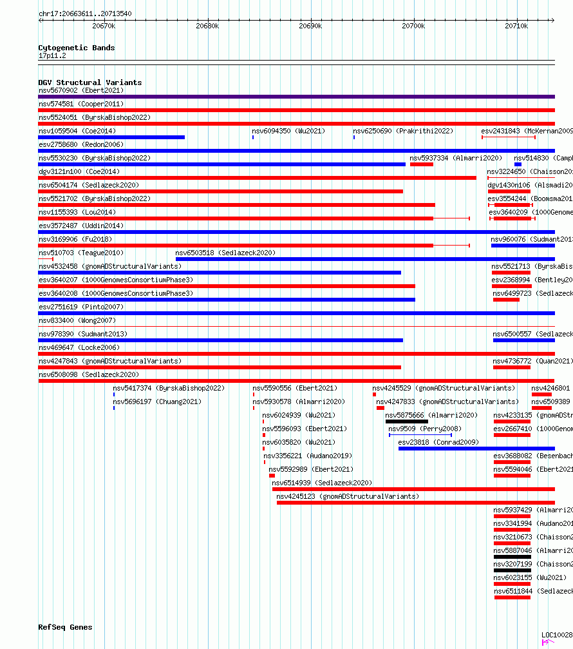
Task: Click the red nsv5937334 variant bar
Action: (x=422, y=164)
